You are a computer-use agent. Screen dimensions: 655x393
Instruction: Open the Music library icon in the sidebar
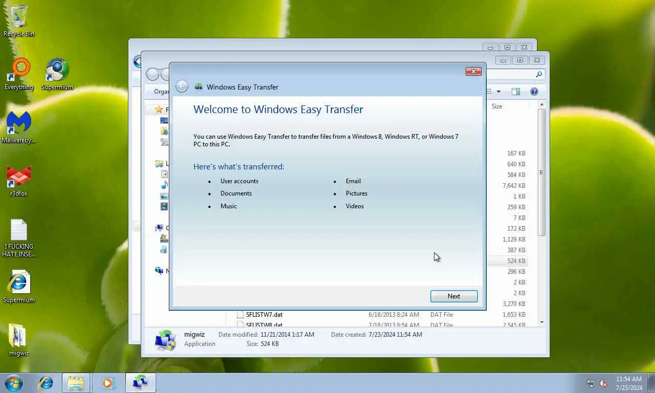click(164, 185)
